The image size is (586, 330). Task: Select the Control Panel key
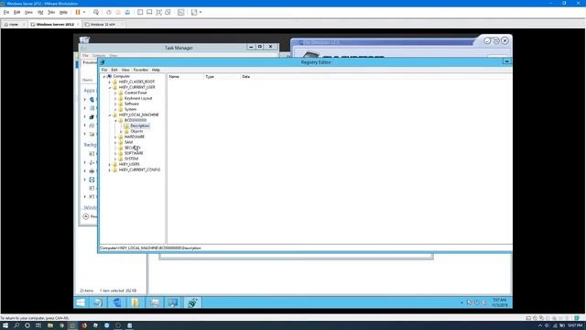[x=136, y=93]
